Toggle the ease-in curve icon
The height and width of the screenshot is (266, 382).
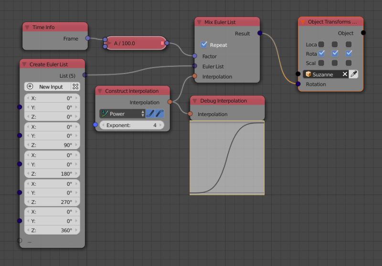[x=150, y=114]
